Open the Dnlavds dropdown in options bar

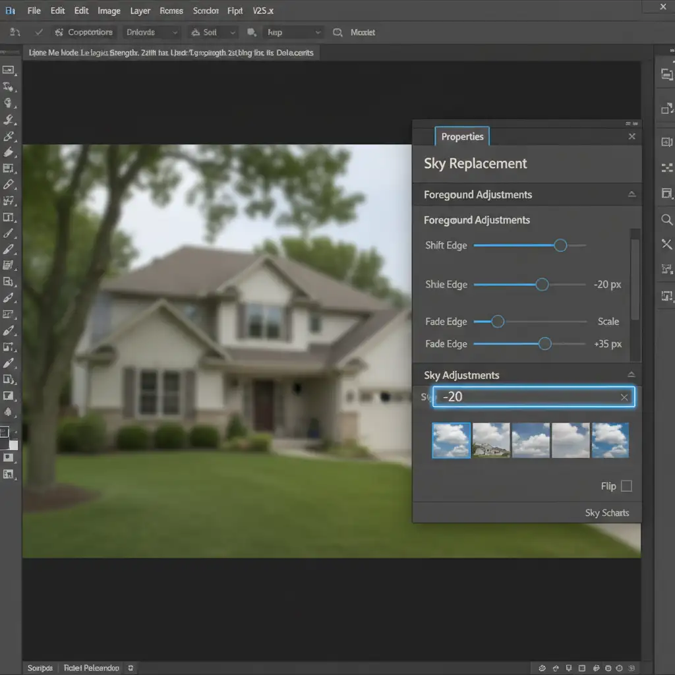click(x=152, y=32)
